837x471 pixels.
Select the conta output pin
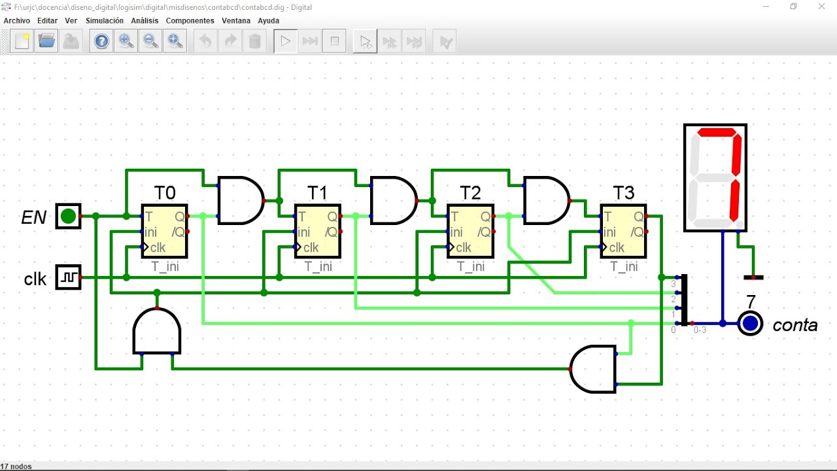(750, 323)
